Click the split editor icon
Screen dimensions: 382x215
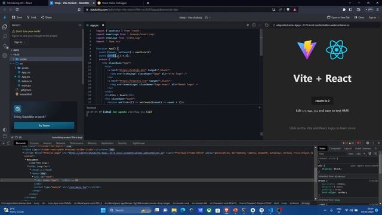[254, 25]
